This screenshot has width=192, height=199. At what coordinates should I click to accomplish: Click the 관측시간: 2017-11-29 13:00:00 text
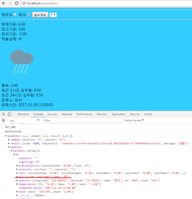point(27,105)
